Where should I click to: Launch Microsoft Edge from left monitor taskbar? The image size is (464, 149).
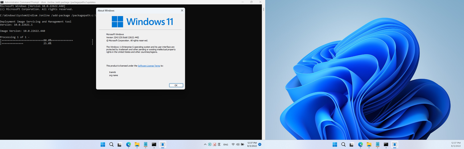click(128, 144)
